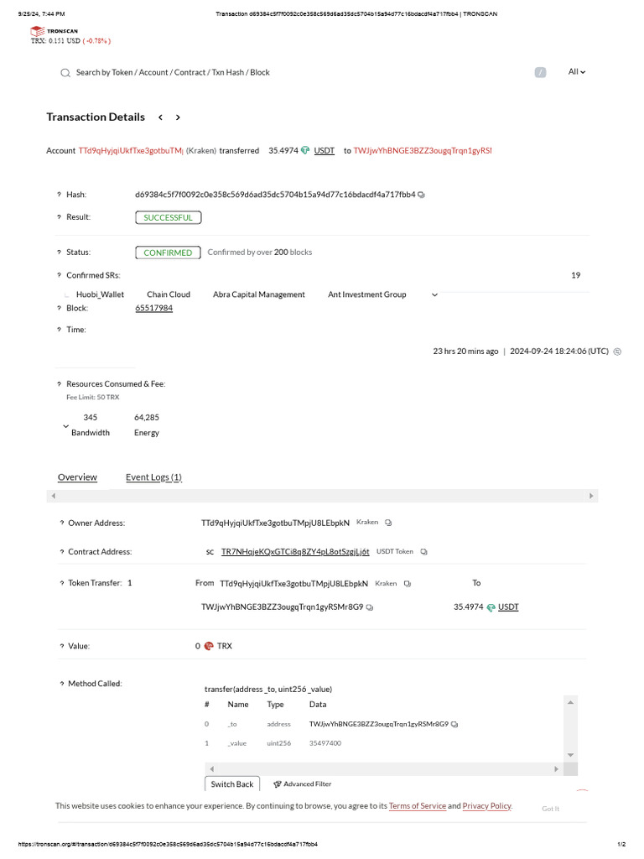Screen dimensions: 644x859
Task: Click the Switch Back button
Action: 232,784
